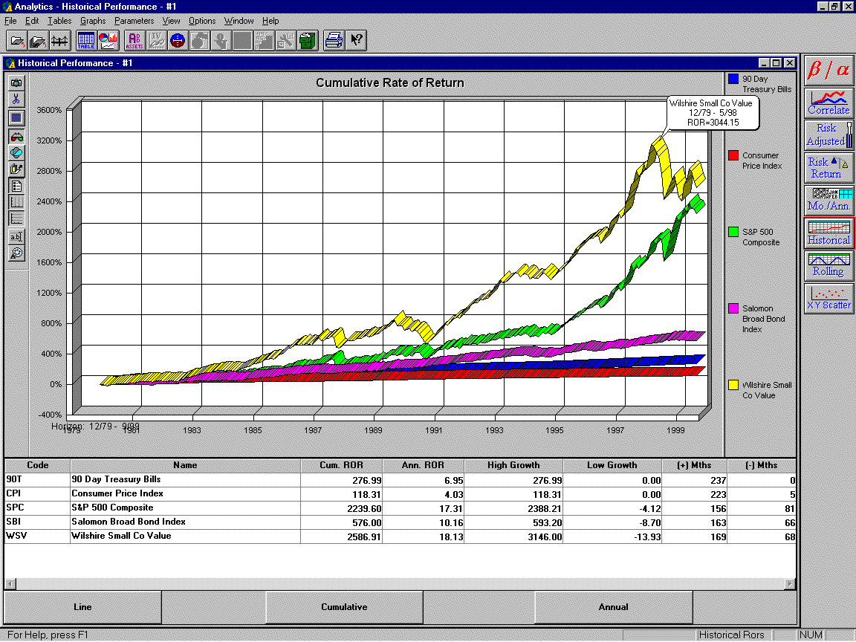The width and height of the screenshot is (856, 642).
Task: Click the yellow cube export icon
Action: point(16,169)
